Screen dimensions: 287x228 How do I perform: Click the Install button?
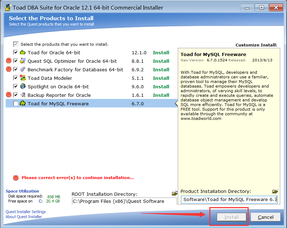click(x=232, y=217)
